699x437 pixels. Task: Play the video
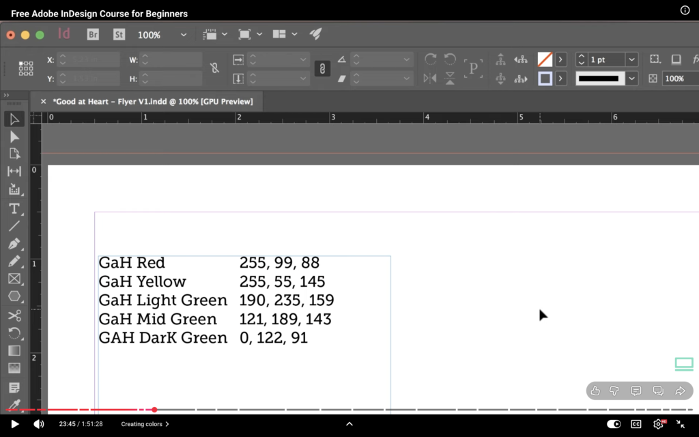(x=15, y=424)
